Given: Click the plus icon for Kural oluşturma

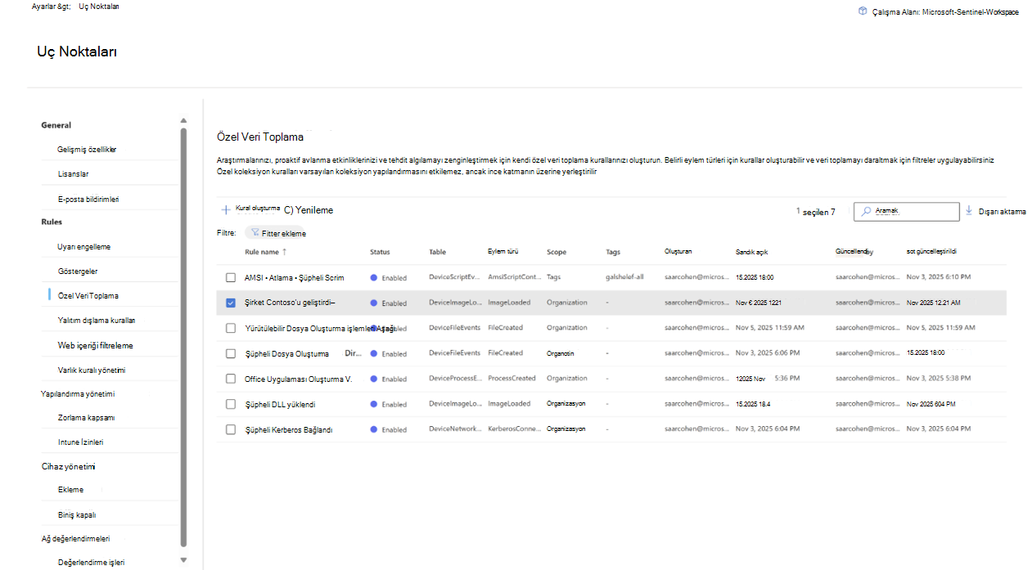Looking at the screenshot, I should pos(225,210).
